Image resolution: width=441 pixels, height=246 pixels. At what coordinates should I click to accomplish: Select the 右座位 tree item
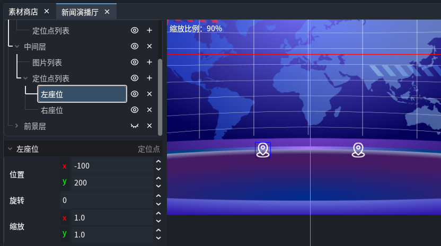pyautogui.click(x=52, y=110)
